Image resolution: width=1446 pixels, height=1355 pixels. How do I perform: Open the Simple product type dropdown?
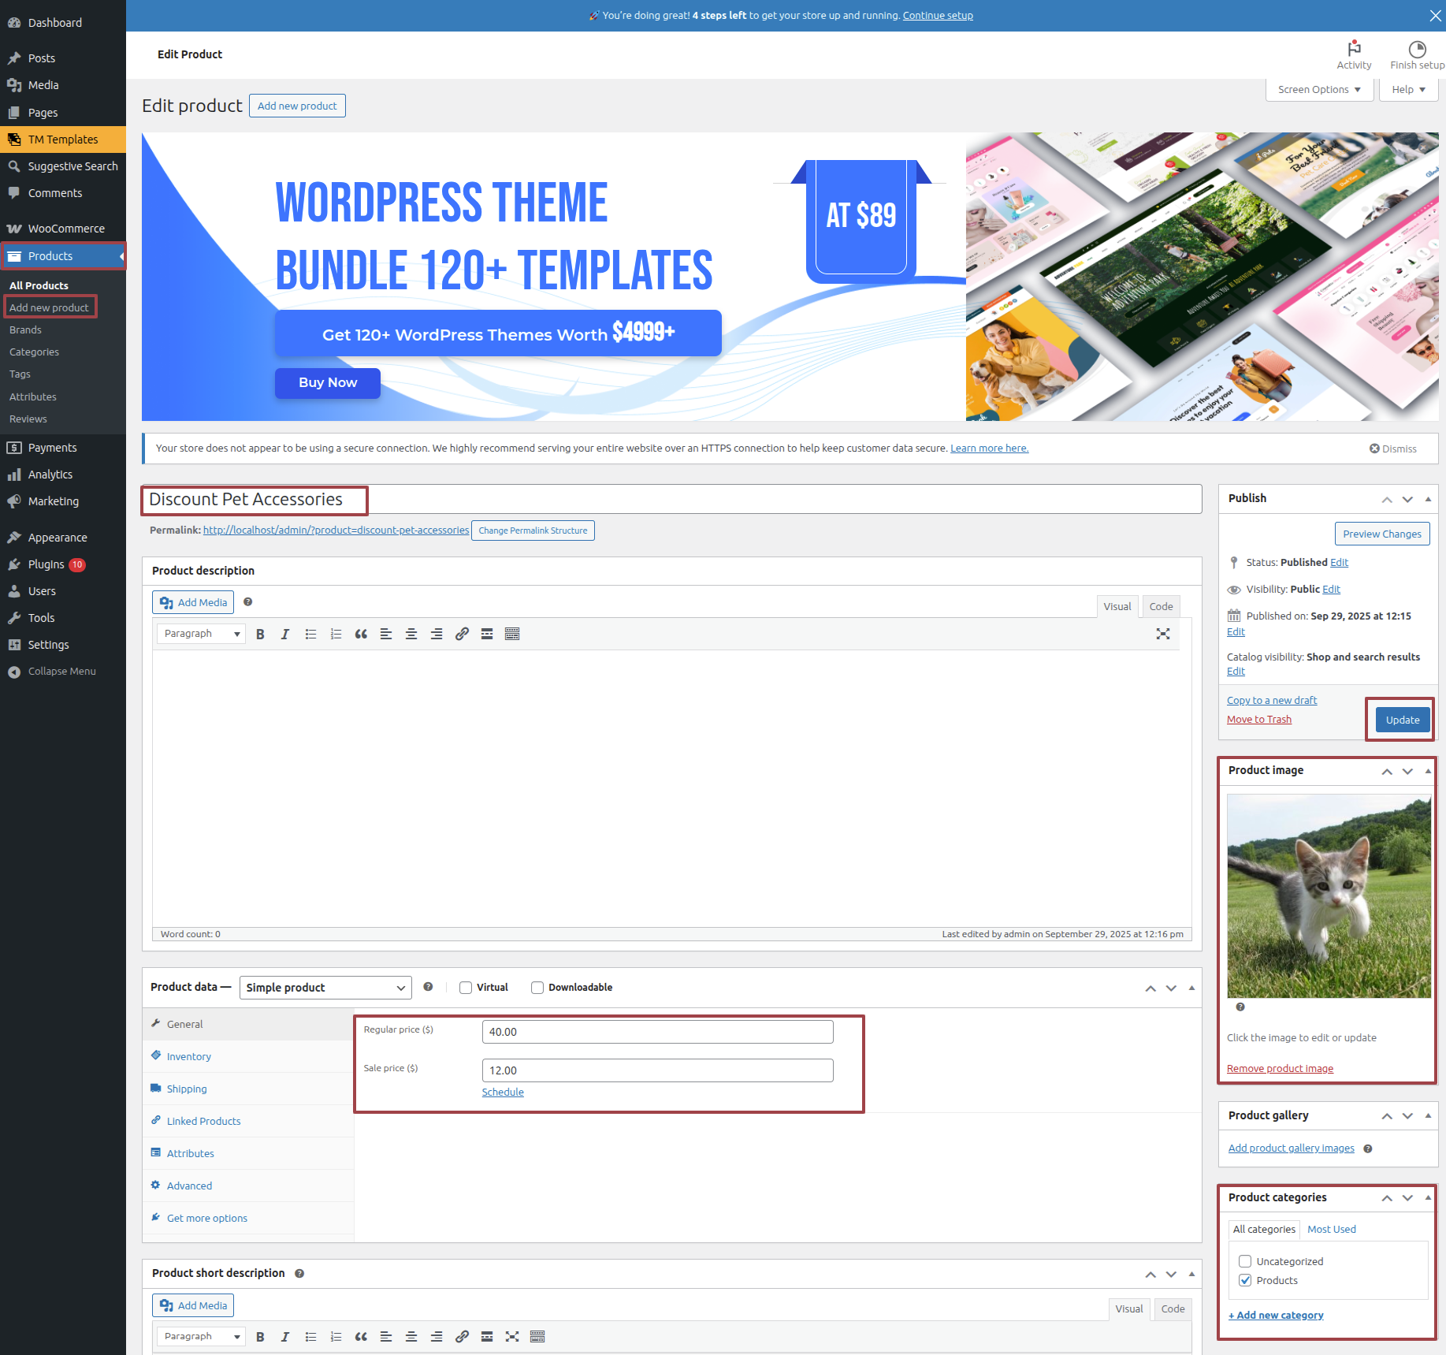coord(325,988)
